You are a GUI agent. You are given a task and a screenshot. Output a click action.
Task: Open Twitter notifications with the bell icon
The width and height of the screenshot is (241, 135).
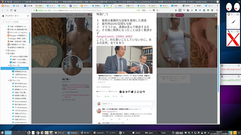click(x=88, y=15)
